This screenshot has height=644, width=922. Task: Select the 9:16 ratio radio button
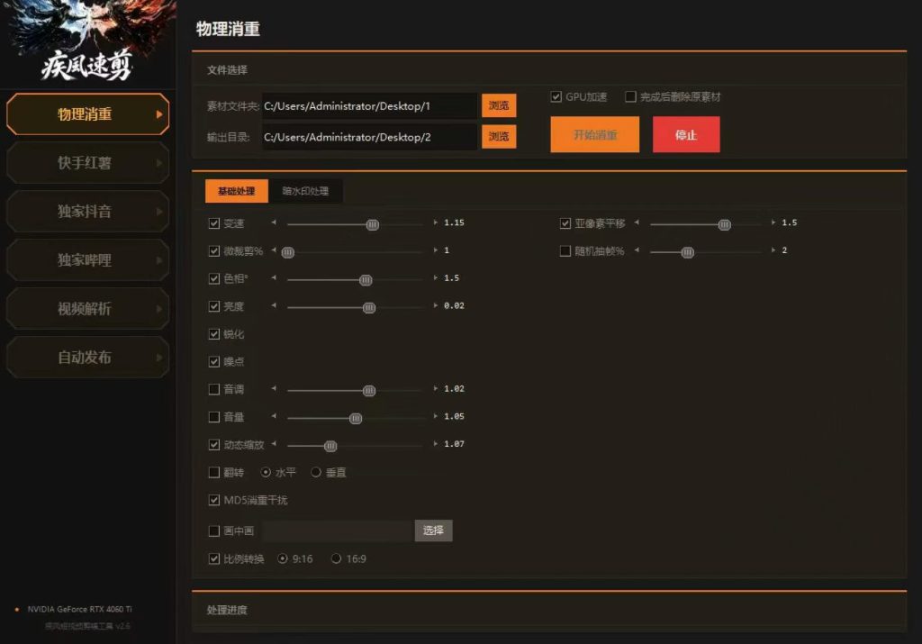pos(282,558)
